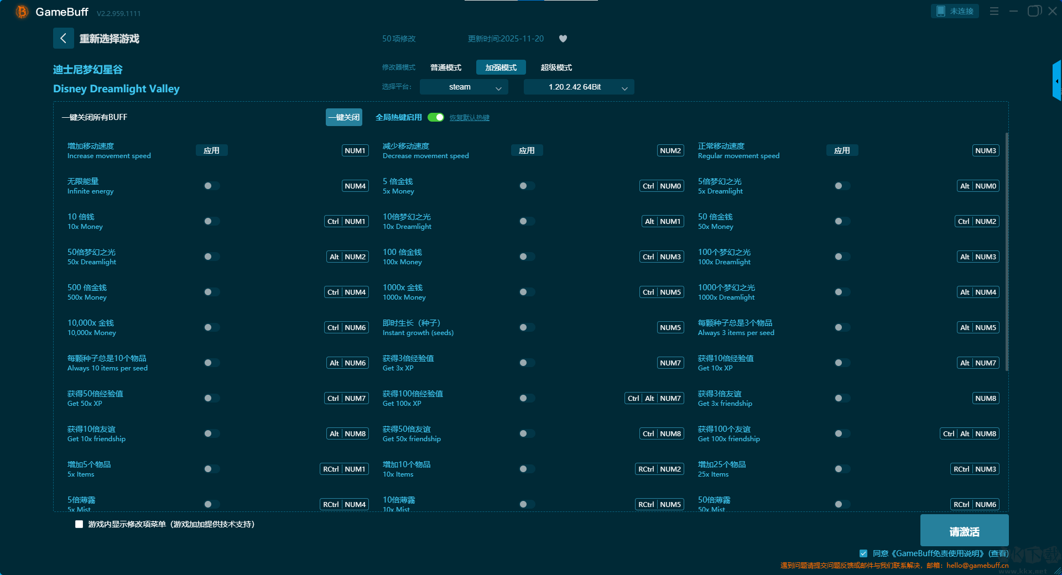
Task: Go back using the arrow icon
Action: click(64, 38)
